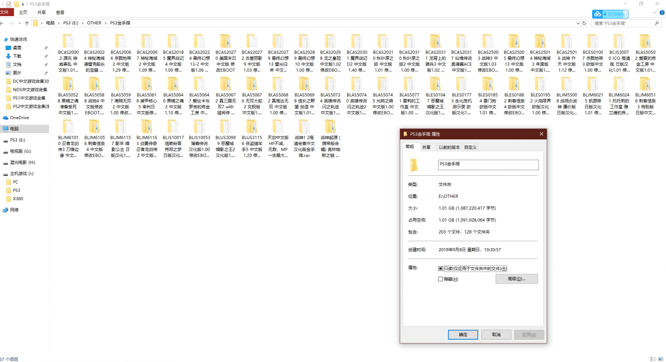Toggle the 只读 read-only checkbox

[441, 268]
